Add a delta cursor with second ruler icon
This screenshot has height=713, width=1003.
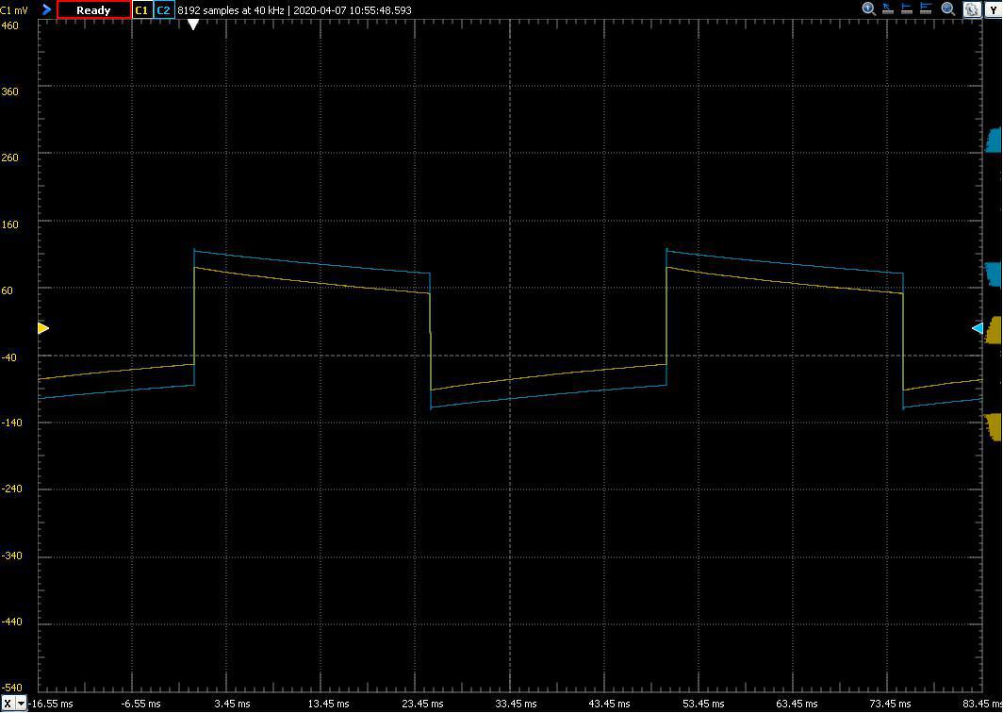click(926, 9)
